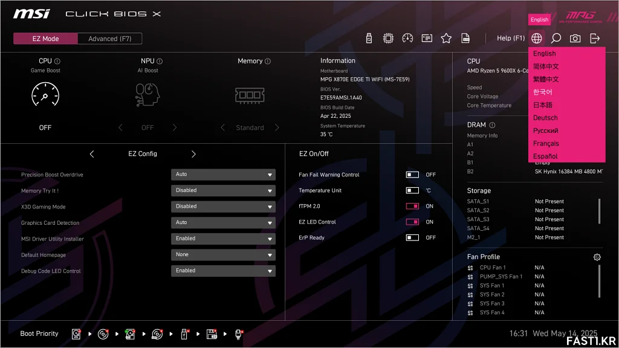Image resolution: width=619 pixels, height=348 pixels.
Task: Open Favorites star icon
Action: [x=446, y=38]
